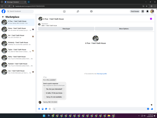
Task: Click in the Aa message input field
Action: (x=100, y=109)
